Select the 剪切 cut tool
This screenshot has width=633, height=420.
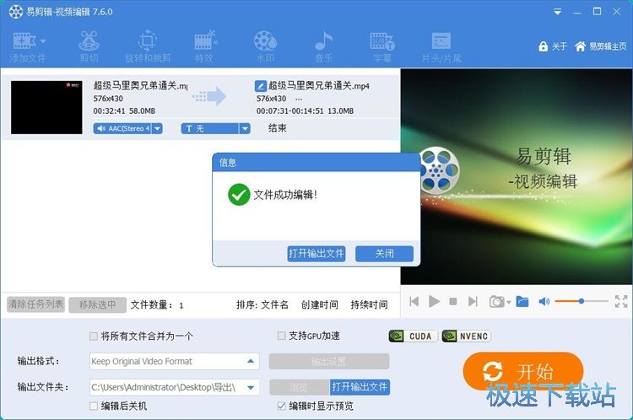coord(89,46)
